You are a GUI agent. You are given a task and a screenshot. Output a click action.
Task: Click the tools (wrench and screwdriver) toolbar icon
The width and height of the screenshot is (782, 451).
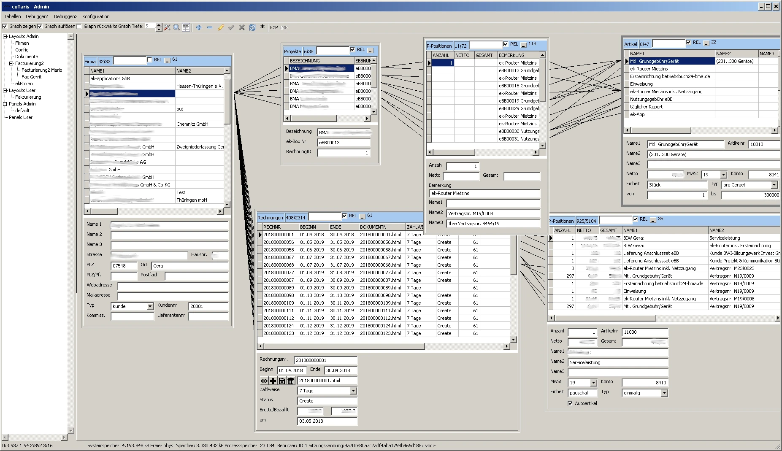pyautogui.click(x=167, y=27)
